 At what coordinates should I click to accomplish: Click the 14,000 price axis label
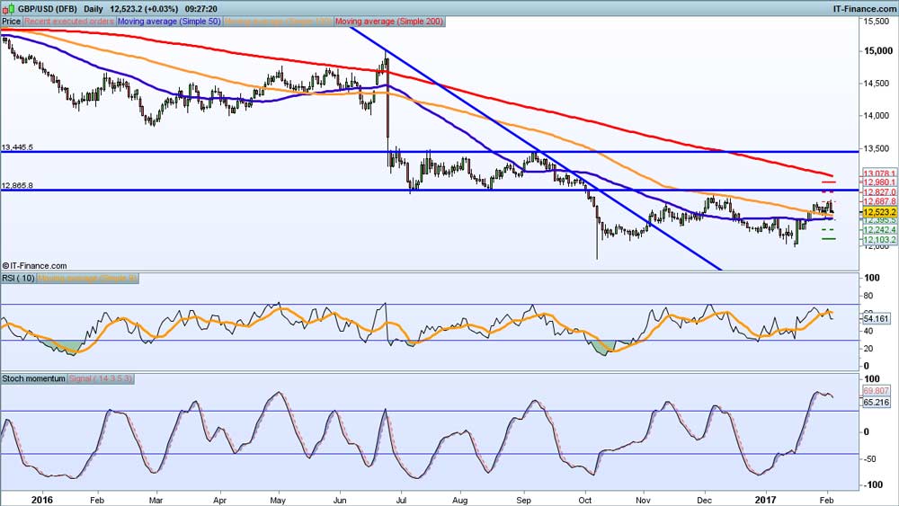pyautogui.click(x=877, y=116)
